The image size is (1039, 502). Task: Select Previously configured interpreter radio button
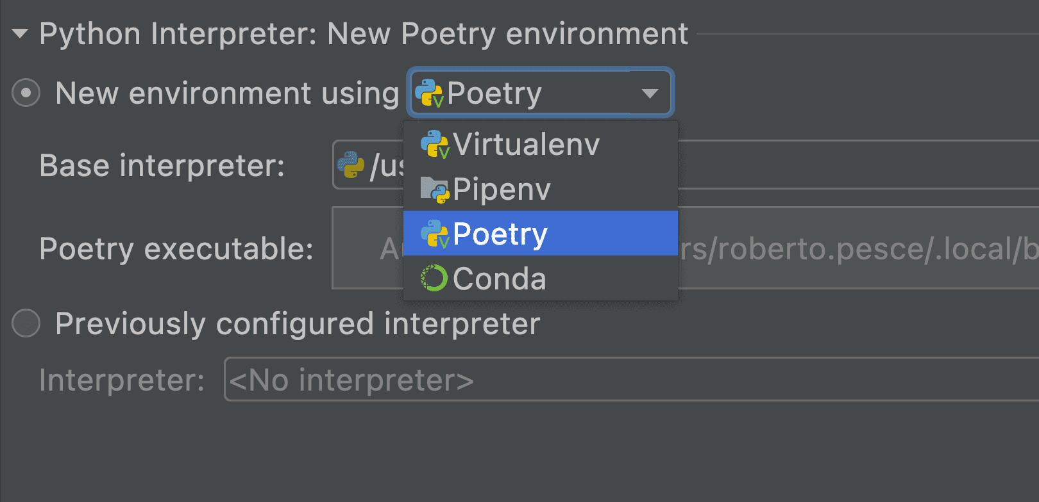pos(26,323)
